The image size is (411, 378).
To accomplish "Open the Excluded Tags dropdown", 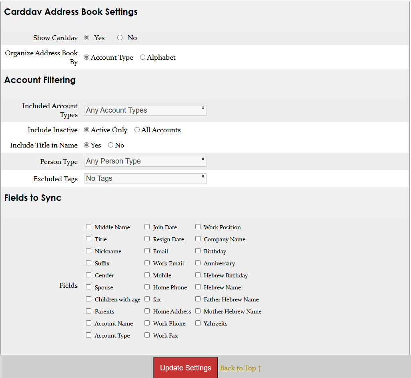I will [145, 178].
